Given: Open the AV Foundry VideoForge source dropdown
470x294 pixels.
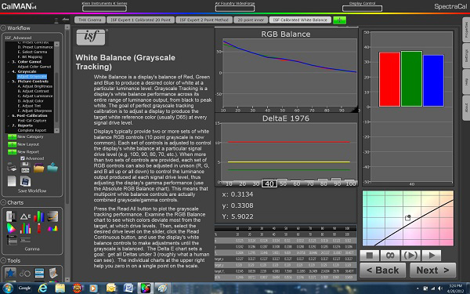Looking at the screenshot, I should point(235,9).
